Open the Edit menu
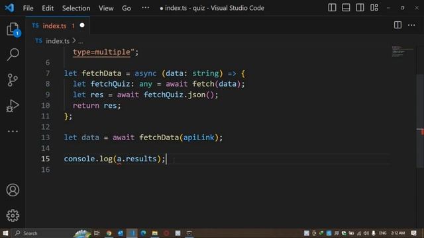424x238 pixels. point(48,8)
